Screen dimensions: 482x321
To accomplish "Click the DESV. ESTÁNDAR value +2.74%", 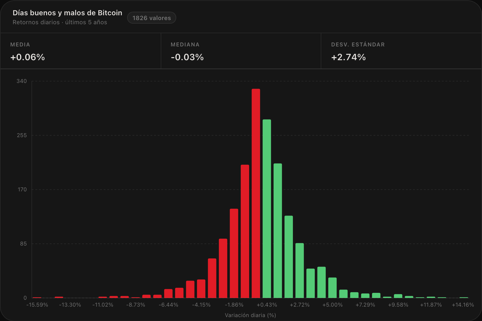I will tap(348, 57).
